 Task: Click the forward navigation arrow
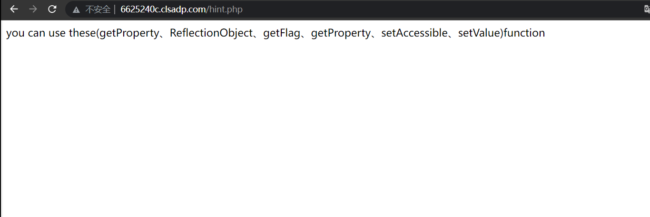[33, 9]
